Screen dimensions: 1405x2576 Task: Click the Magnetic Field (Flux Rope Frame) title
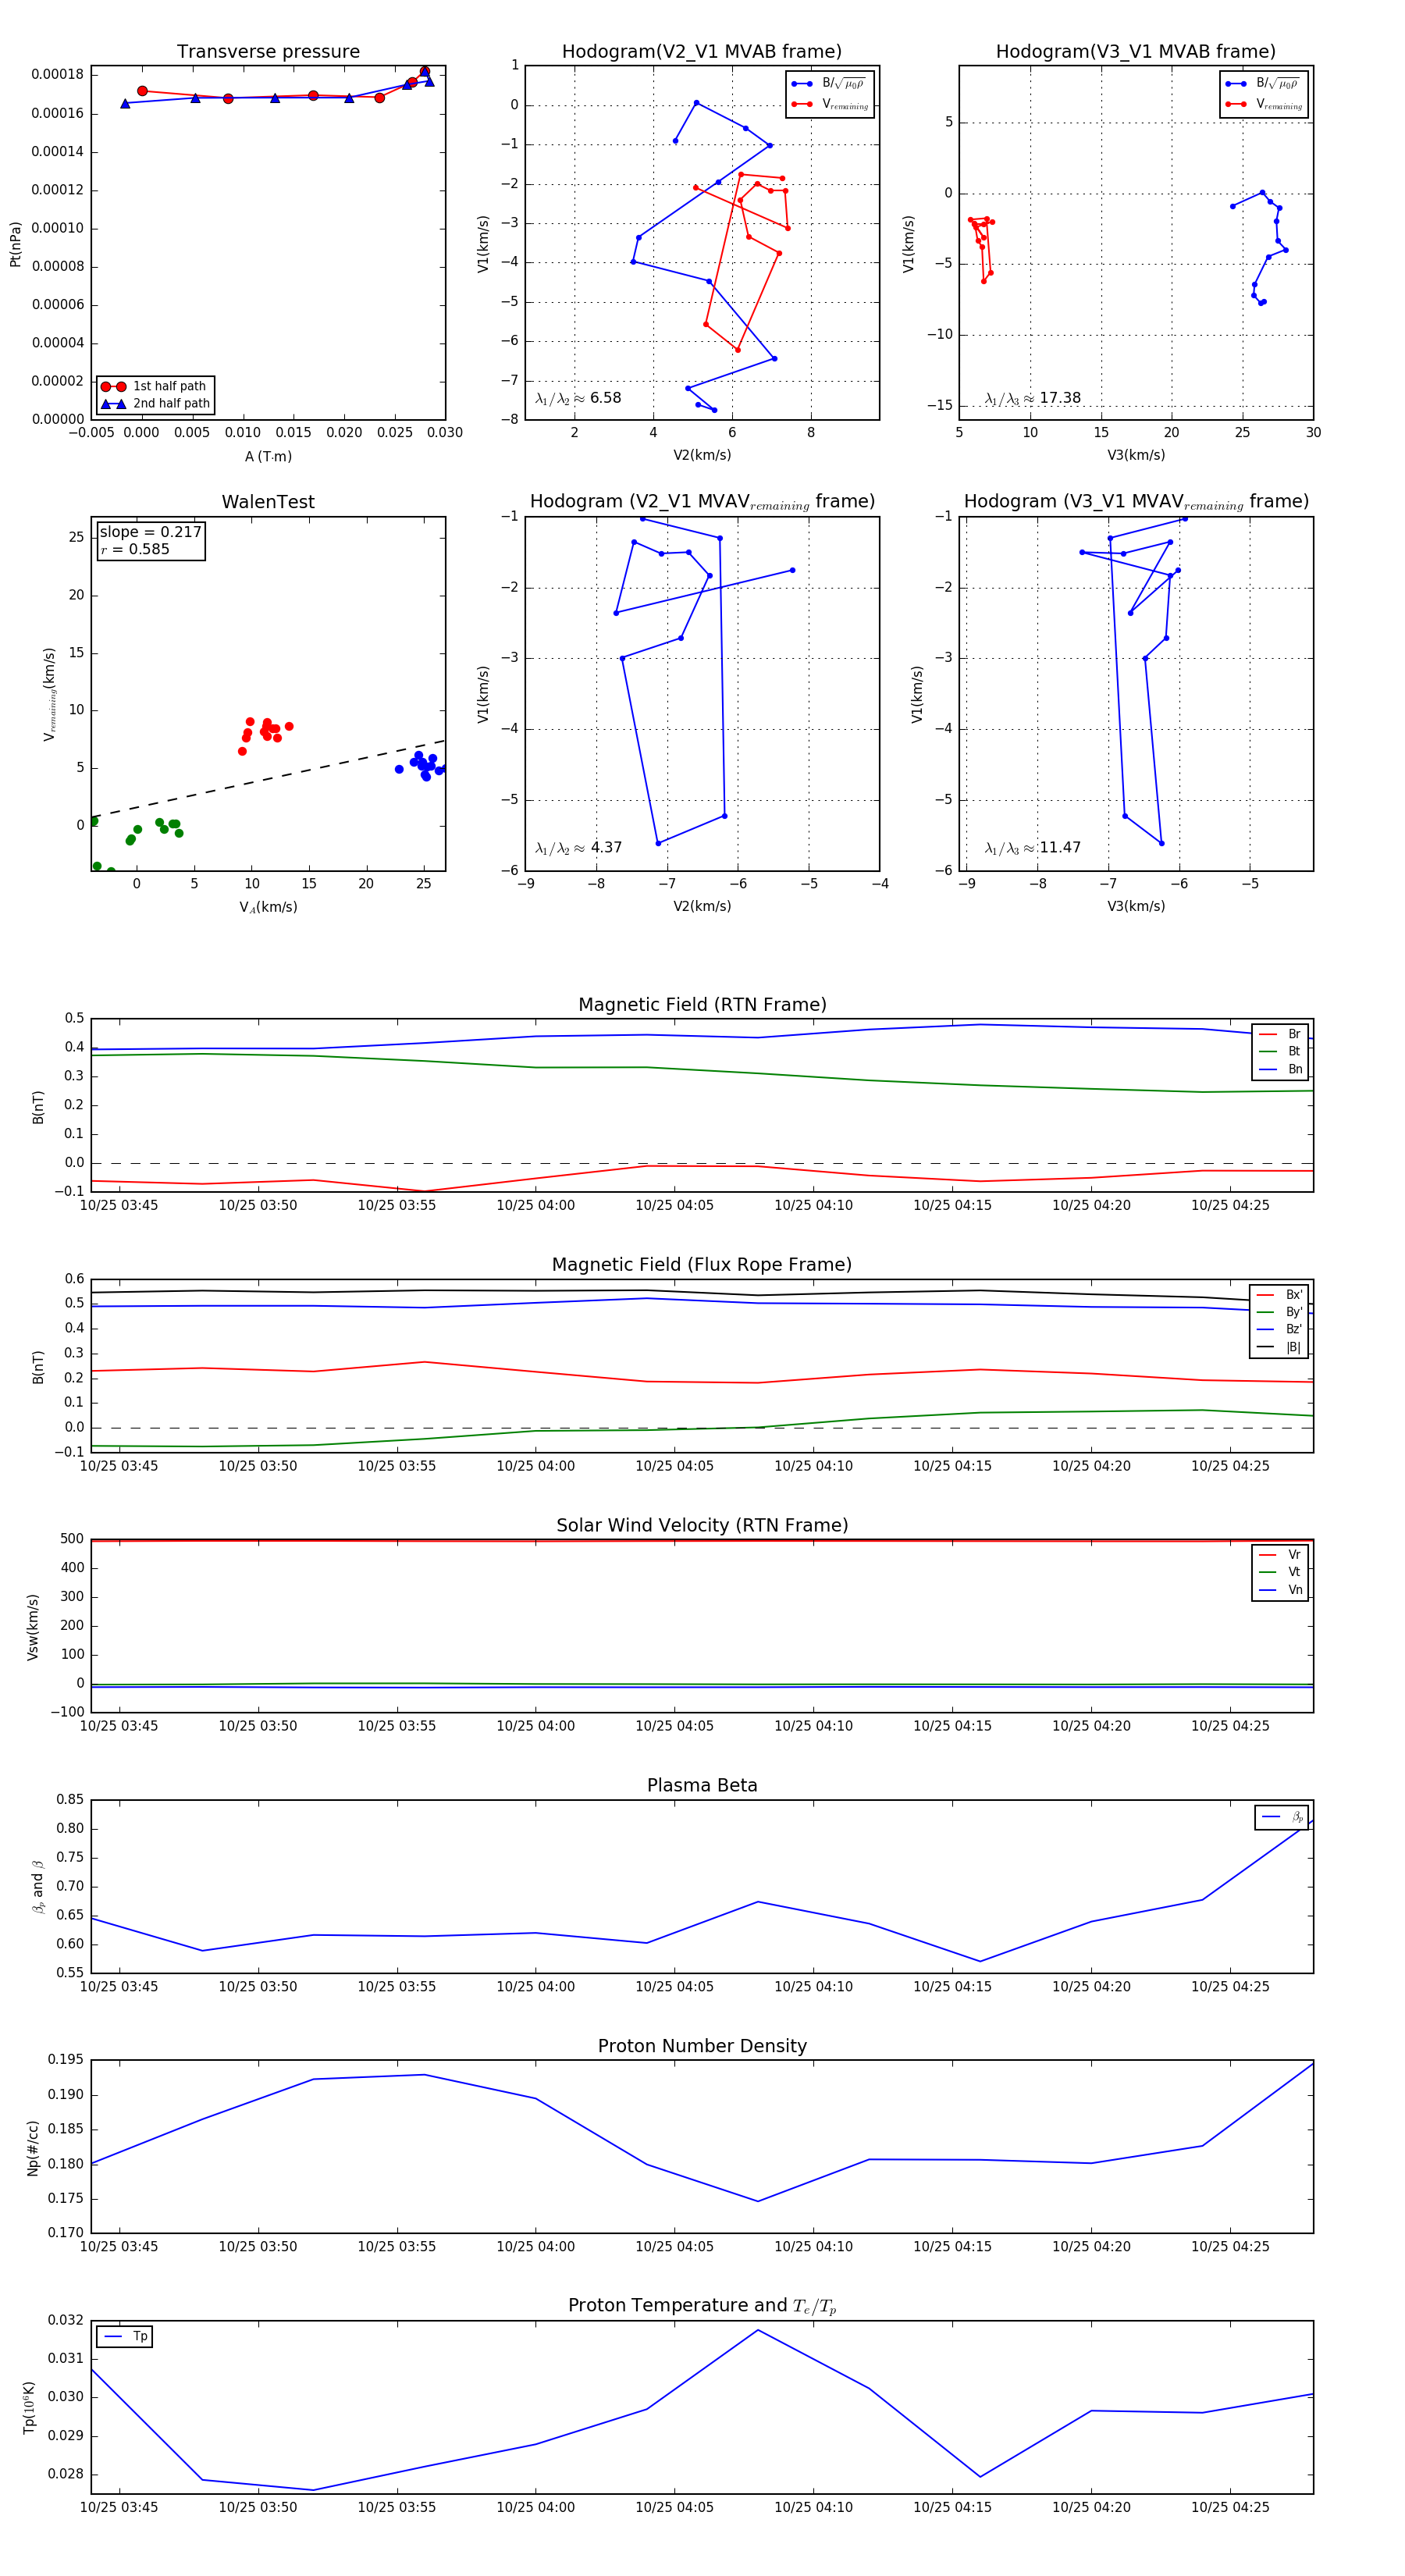702,1265
